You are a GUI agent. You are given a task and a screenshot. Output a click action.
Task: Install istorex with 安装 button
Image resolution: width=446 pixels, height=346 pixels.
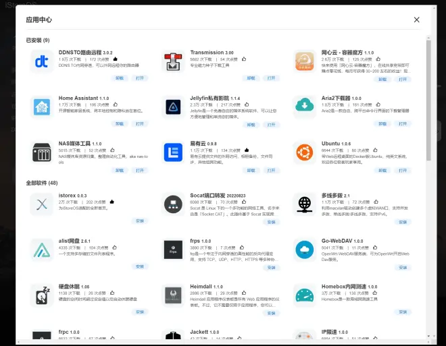coord(140,221)
